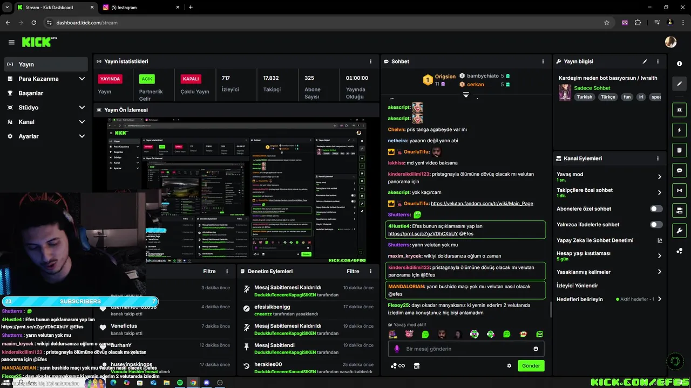
Task: Click the browser address bar
Action: pos(324,23)
